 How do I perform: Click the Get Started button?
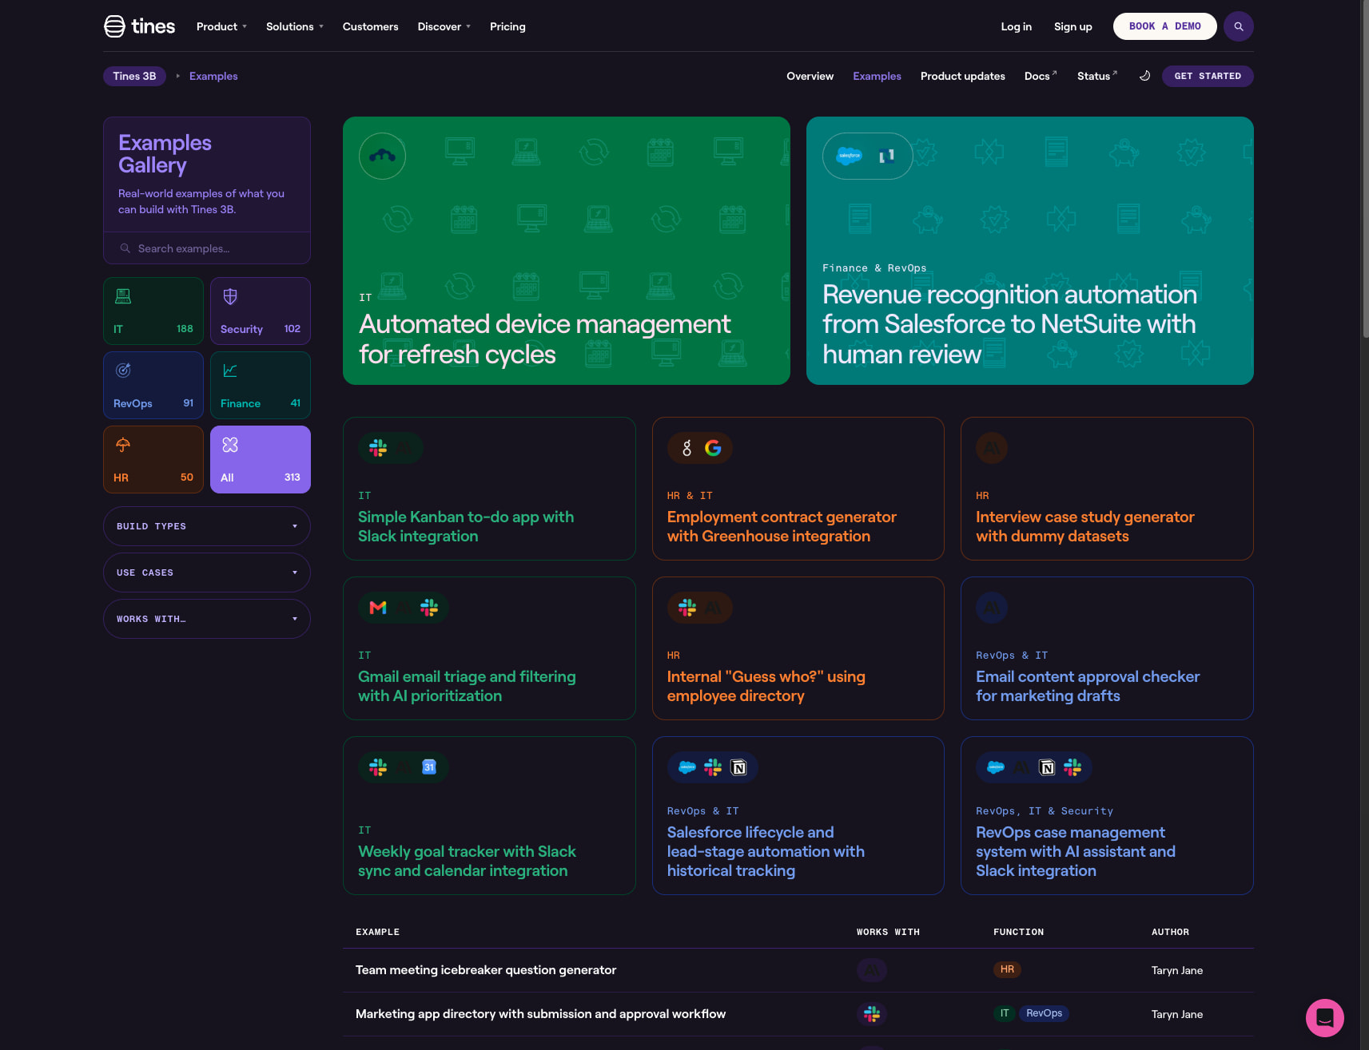(1208, 76)
